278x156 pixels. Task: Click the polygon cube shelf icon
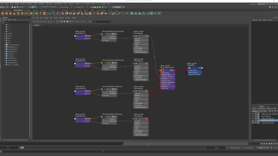[x=7, y=13]
